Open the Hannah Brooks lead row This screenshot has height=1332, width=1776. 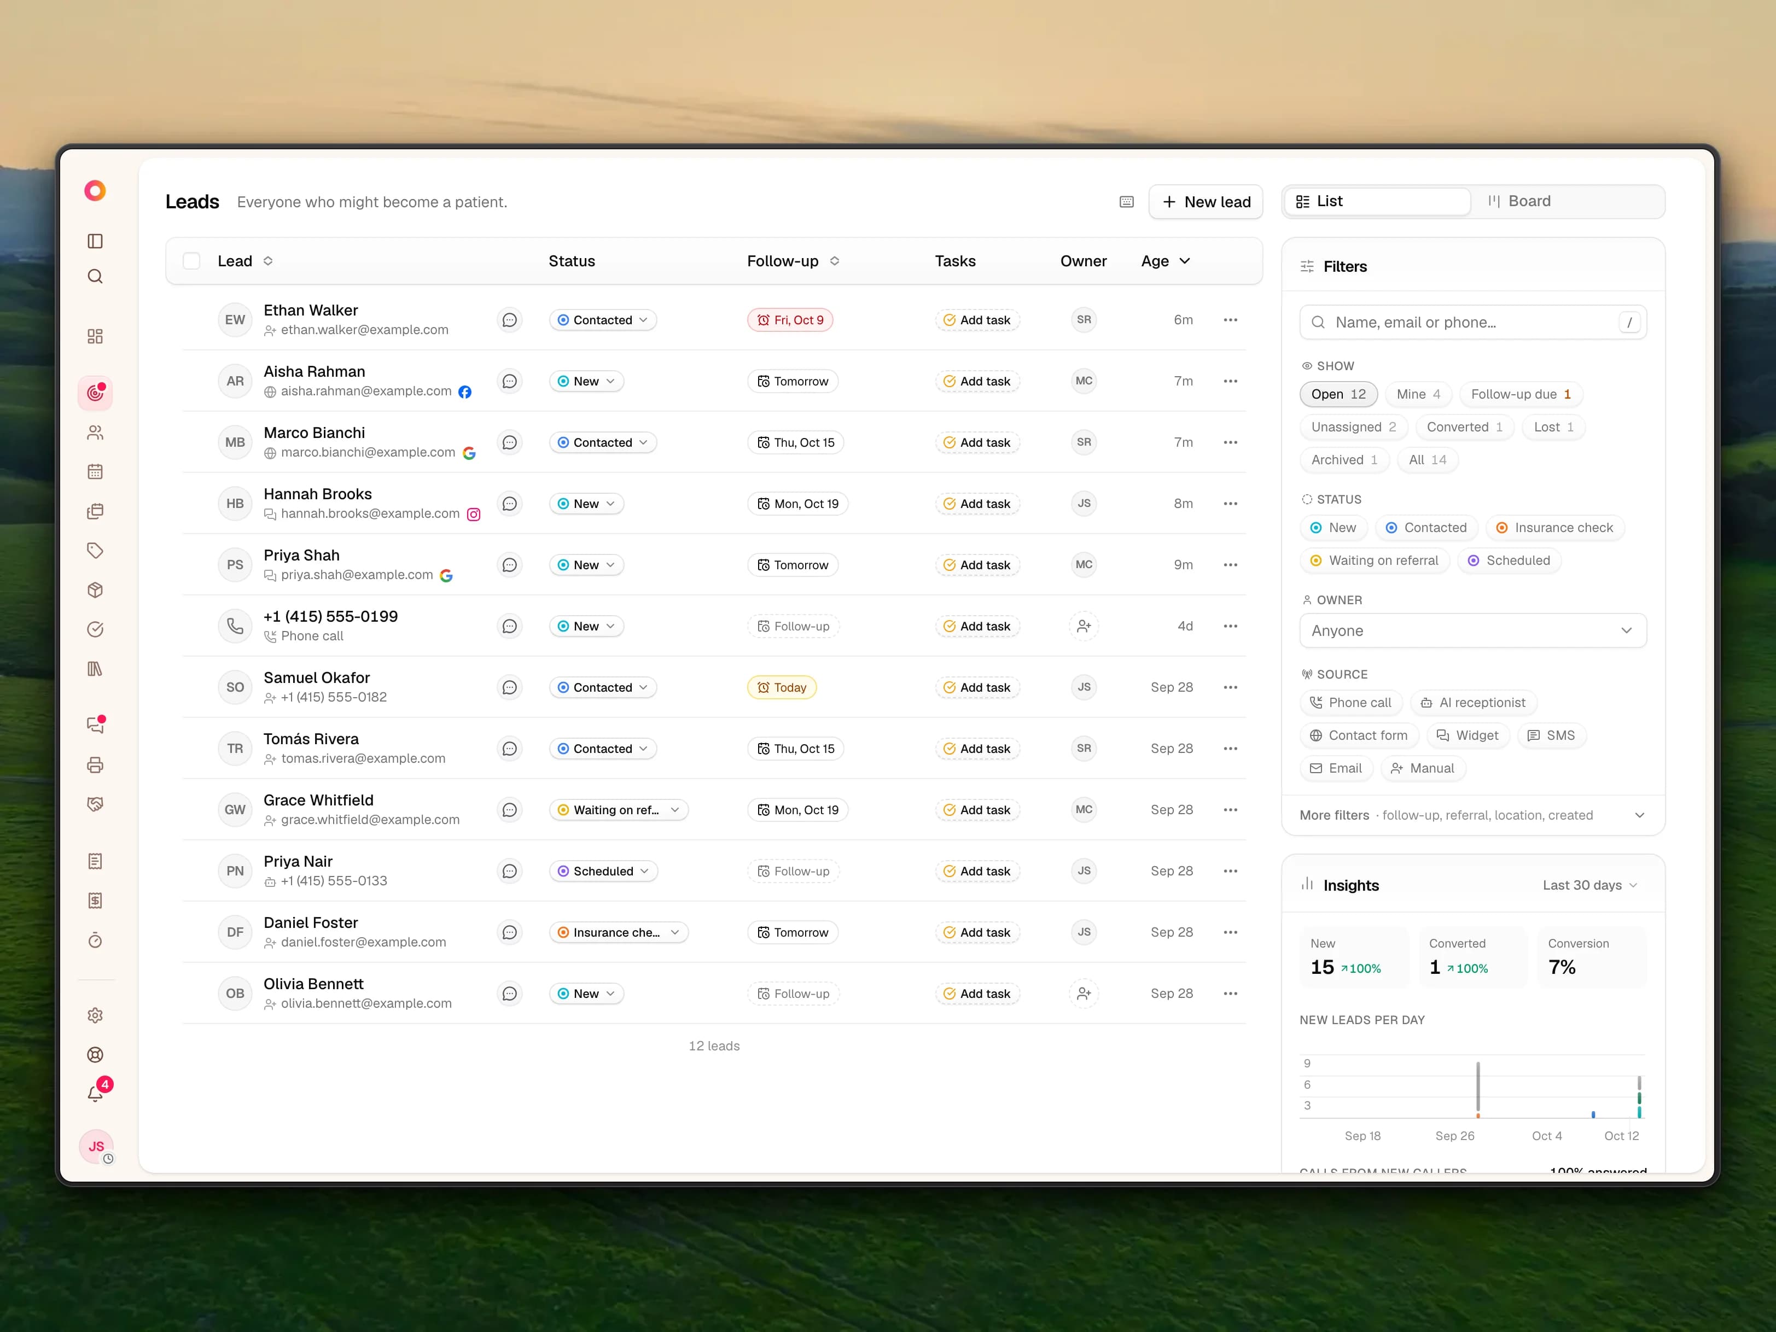click(714, 504)
